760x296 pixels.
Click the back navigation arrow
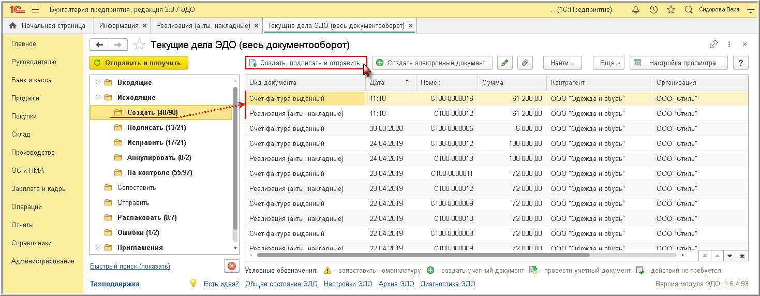[x=99, y=45]
